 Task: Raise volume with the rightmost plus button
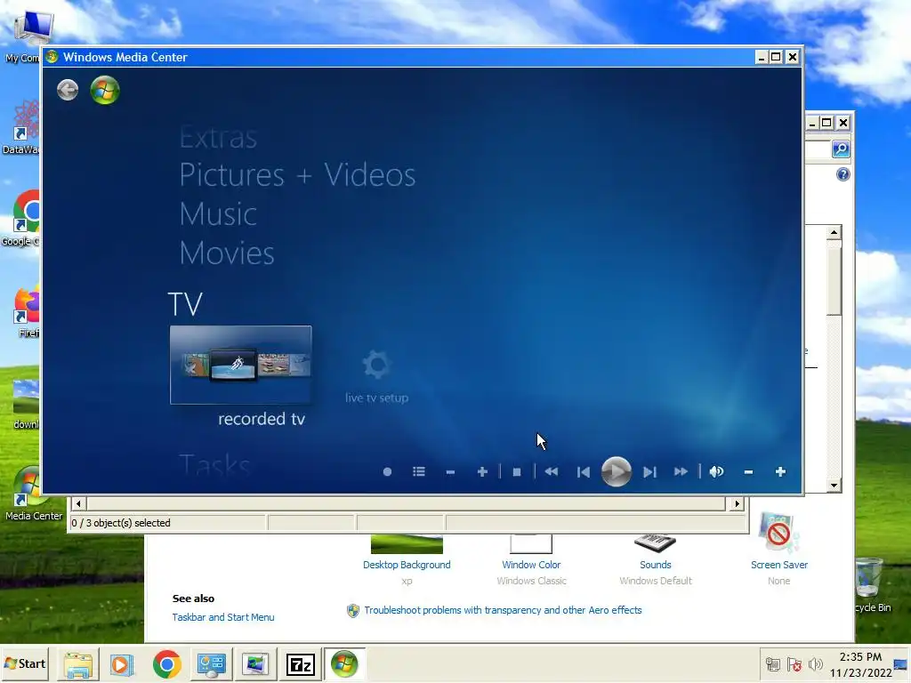[780, 472]
